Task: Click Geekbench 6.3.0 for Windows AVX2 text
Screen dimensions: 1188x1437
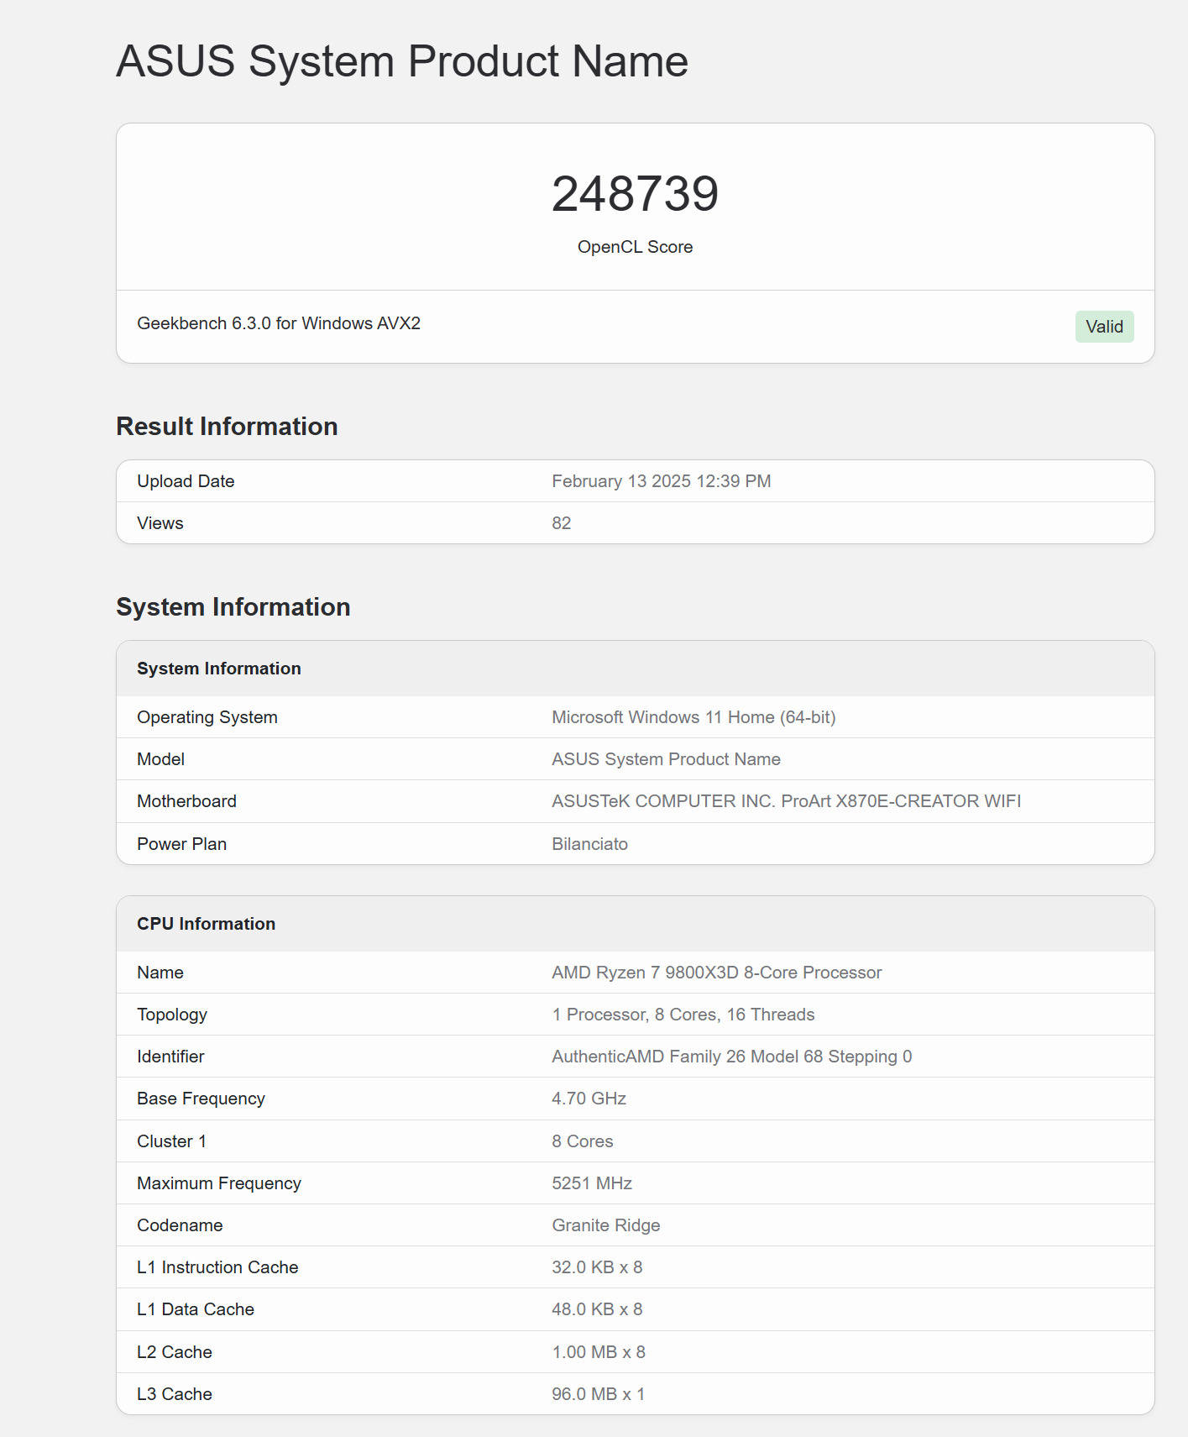Action: (x=278, y=323)
